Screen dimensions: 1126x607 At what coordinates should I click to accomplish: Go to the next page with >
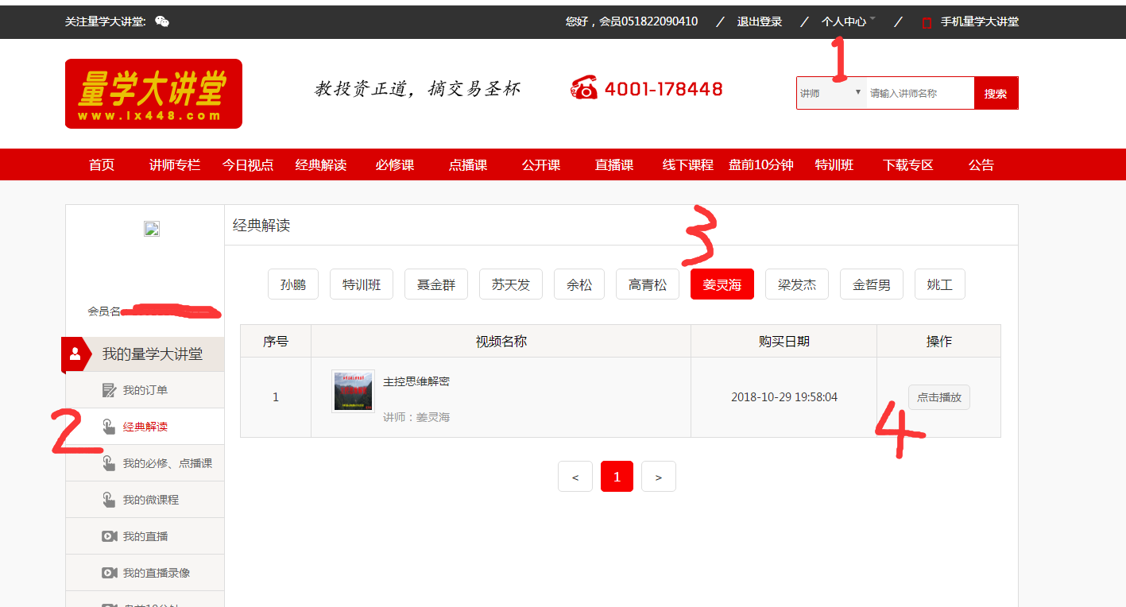[659, 477]
